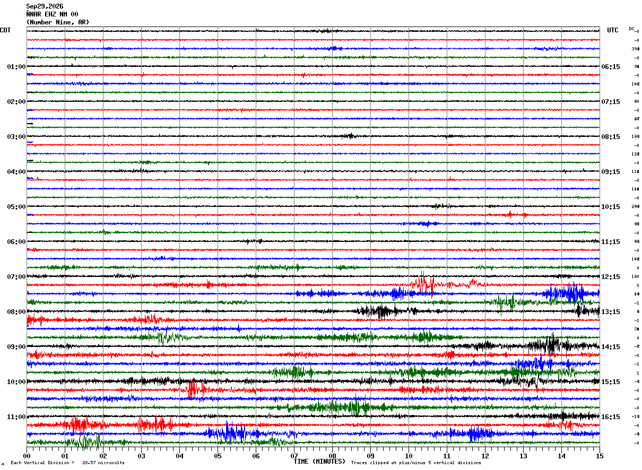Image resolution: width=642 pixels, height=470 pixels.
Task: Select the NNAR EHZ NM 00 station label
Action: pos(52,14)
